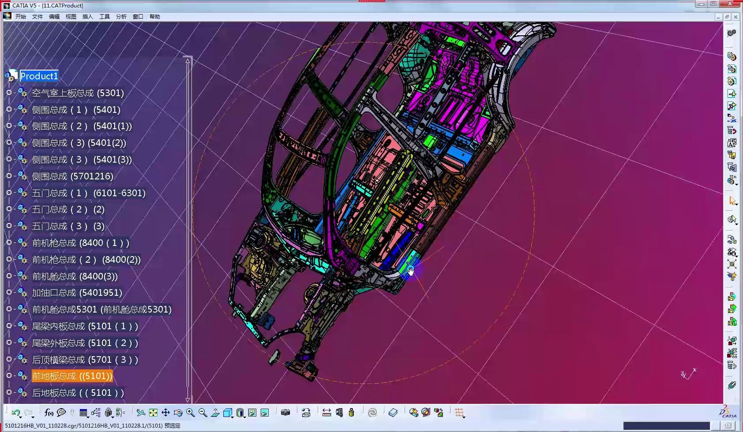Insert a new Part via right toolbar
This screenshot has width=743, height=432.
click(x=732, y=81)
